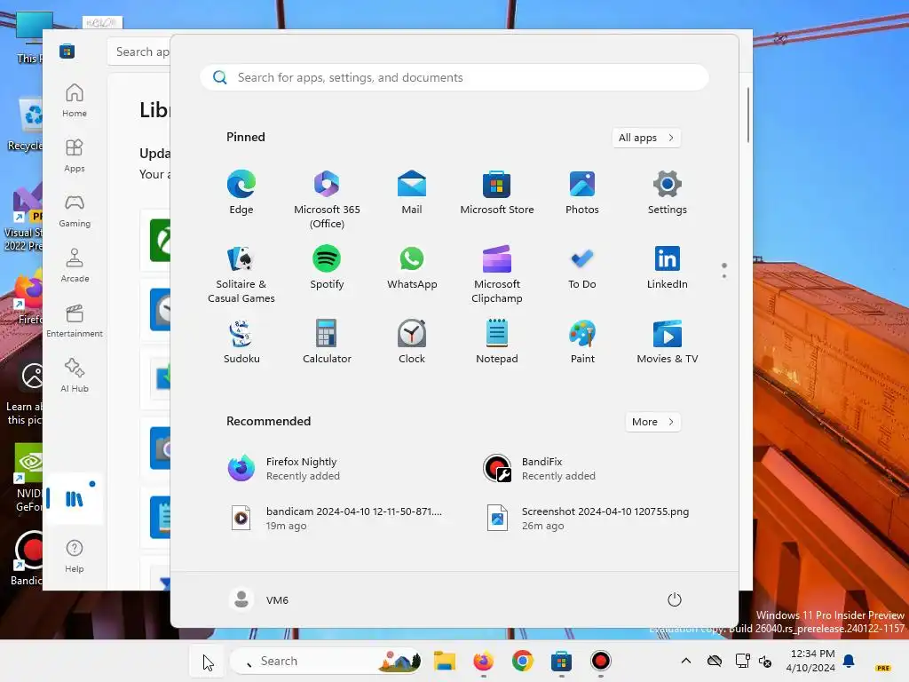
Task: Launch Notepad from pinned apps
Action: pos(497,342)
